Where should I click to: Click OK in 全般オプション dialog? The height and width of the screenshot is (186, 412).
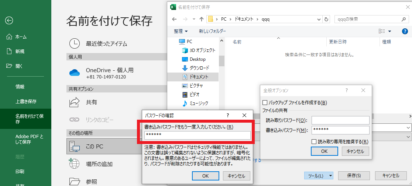click(x=324, y=151)
